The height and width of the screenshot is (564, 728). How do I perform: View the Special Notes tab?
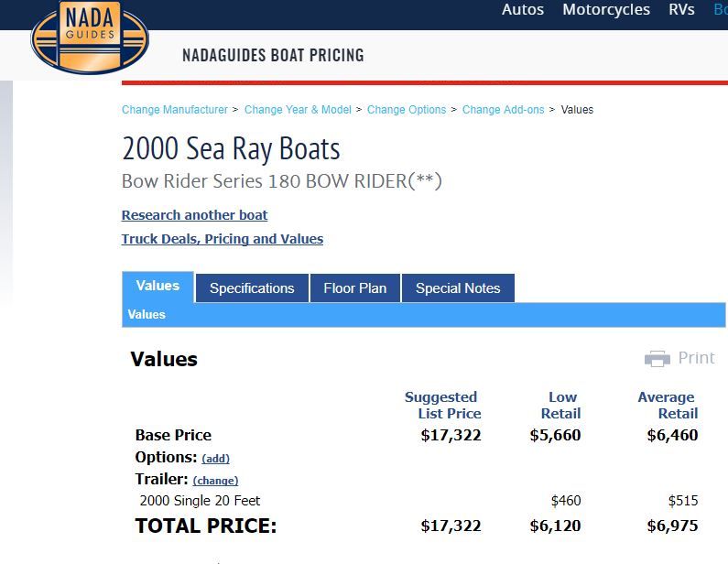click(458, 287)
